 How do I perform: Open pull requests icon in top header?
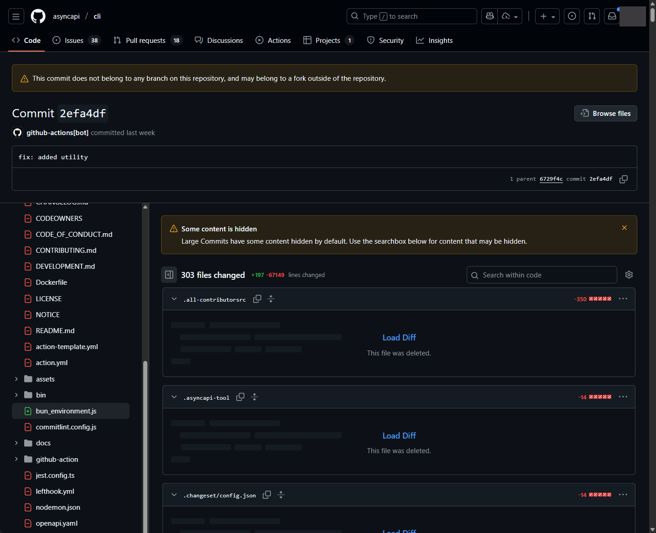click(592, 16)
